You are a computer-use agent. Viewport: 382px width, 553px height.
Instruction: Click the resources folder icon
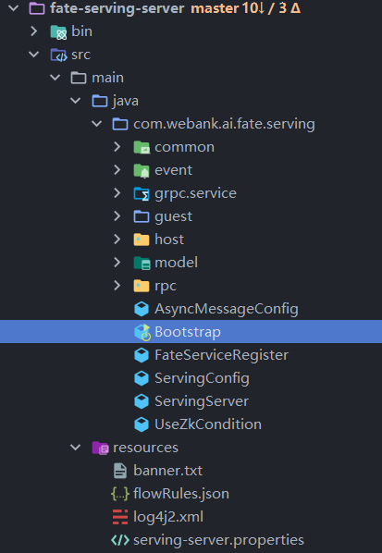point(100,448)
